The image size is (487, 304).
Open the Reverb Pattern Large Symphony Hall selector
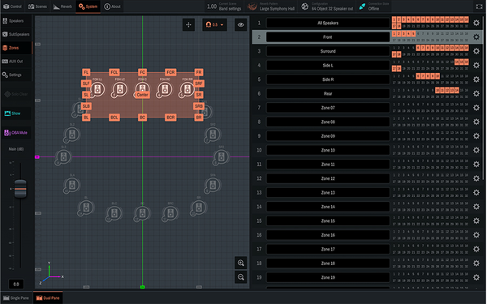tap(271, 6)
